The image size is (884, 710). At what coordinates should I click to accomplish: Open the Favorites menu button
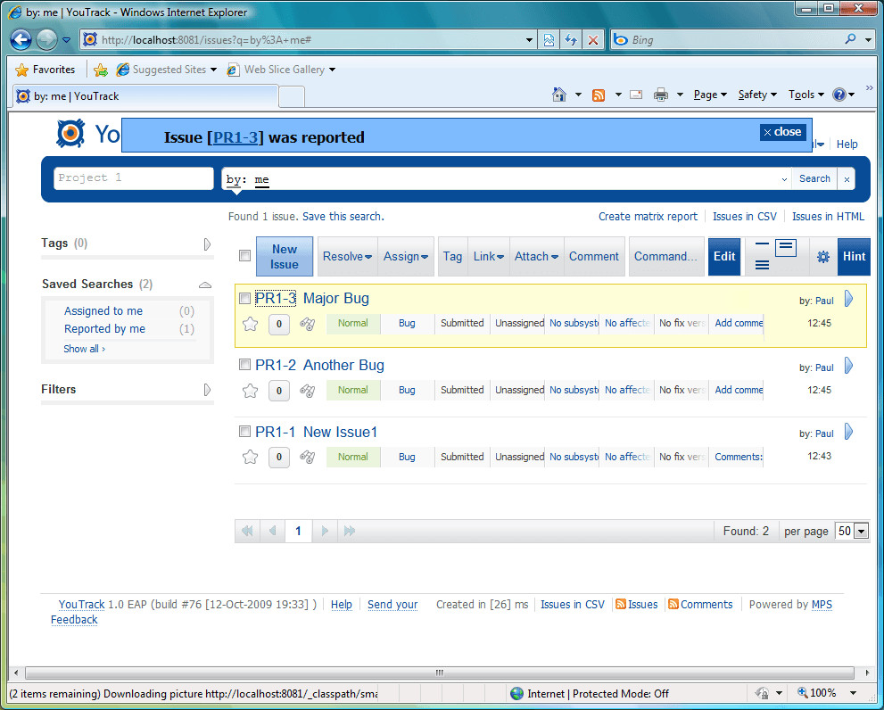tap(45, 70)
